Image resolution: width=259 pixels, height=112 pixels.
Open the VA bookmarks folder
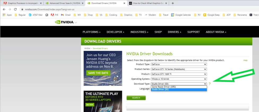[x=99, y=15]
